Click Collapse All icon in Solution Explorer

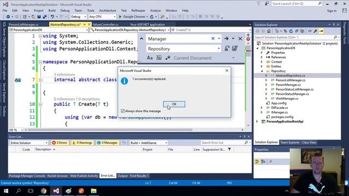pos(297,31)
